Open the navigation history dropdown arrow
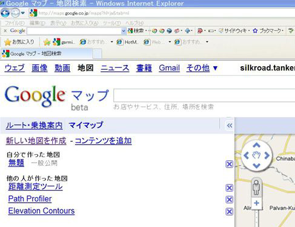Screen dimensions: 295x227 [23, 13]
